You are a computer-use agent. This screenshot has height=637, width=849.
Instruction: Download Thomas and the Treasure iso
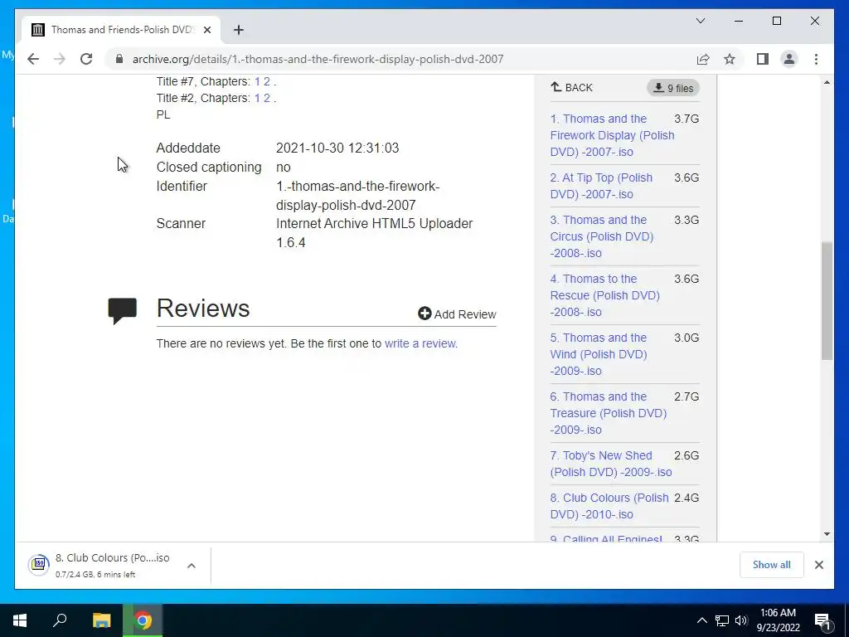click(608, 413)
